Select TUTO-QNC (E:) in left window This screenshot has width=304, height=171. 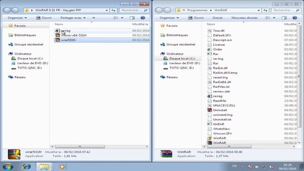(29, 67)
